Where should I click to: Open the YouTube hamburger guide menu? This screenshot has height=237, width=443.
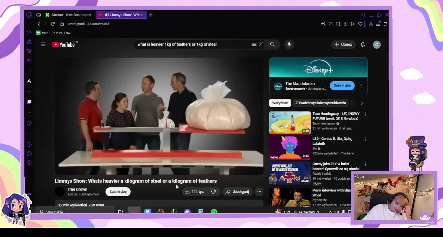(43, 44)
